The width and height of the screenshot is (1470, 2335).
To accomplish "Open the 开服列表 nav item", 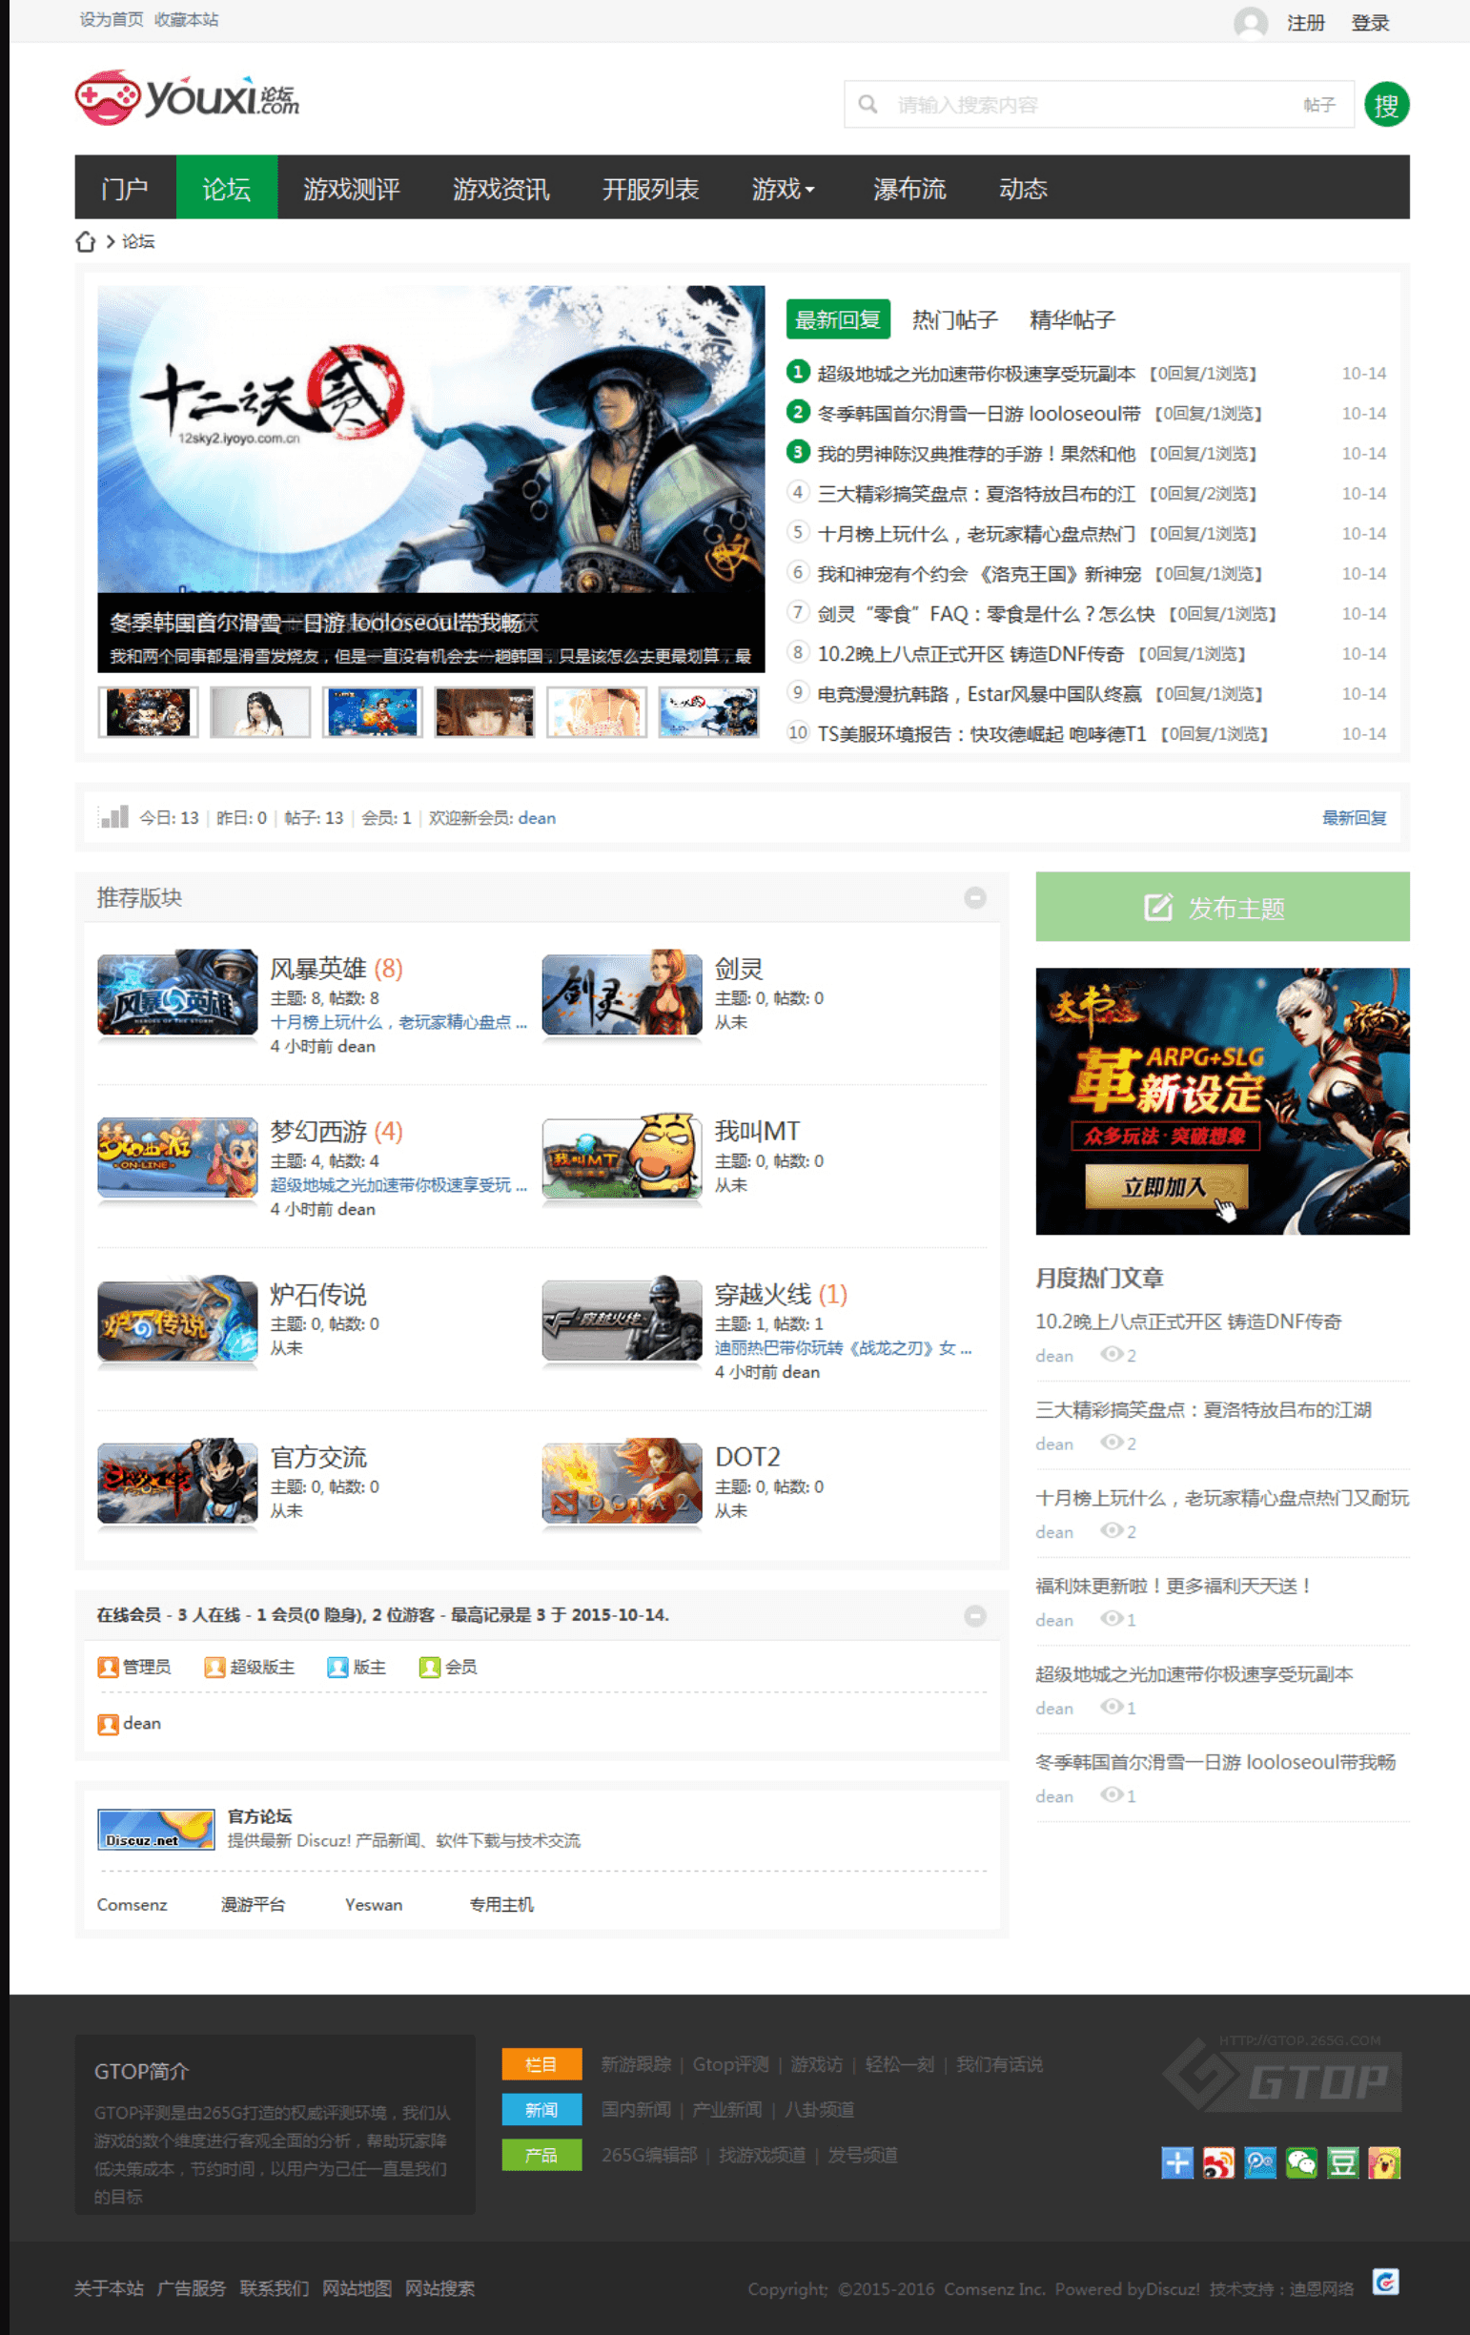I will coord(651,188).
